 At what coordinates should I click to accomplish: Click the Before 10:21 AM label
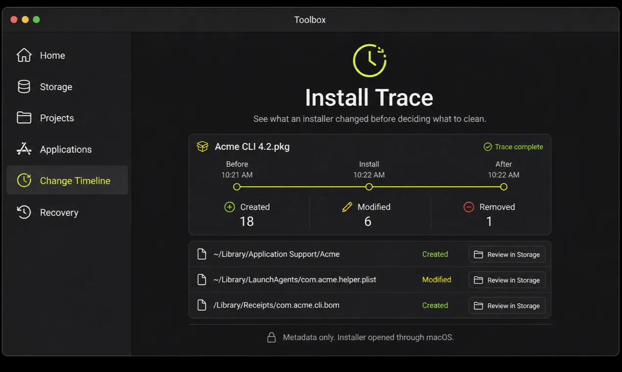(237, 169)
